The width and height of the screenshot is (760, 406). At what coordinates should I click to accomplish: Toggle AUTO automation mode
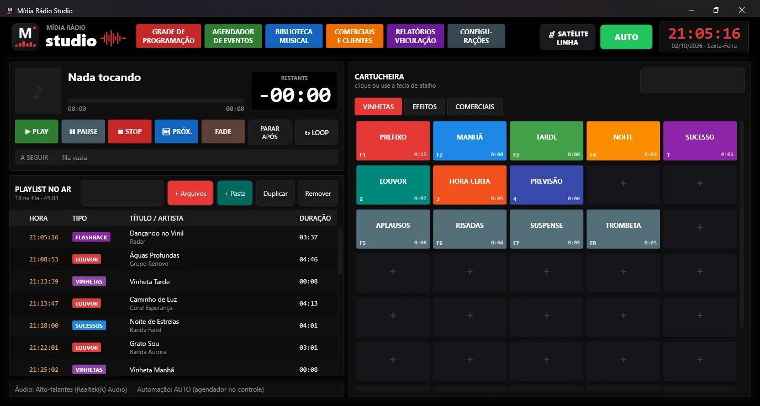[626, 37]
